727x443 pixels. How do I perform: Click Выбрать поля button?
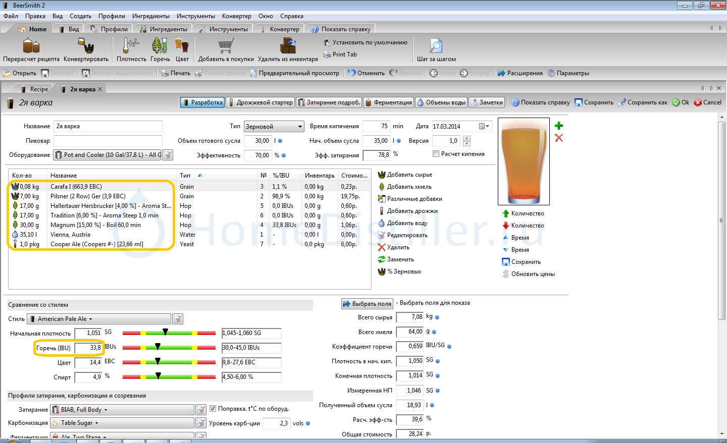coord(367,304)
